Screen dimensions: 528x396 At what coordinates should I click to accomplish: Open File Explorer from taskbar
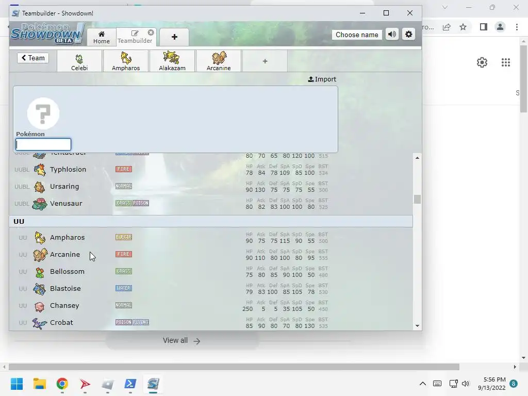click(39, 384)
